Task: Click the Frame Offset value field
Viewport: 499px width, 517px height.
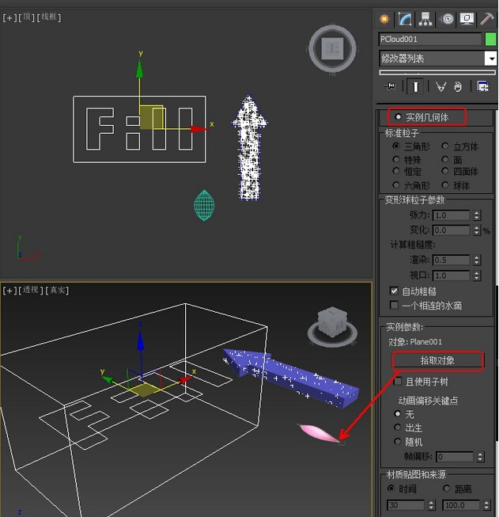Action: pyautogui.click(x=455, y=457)
